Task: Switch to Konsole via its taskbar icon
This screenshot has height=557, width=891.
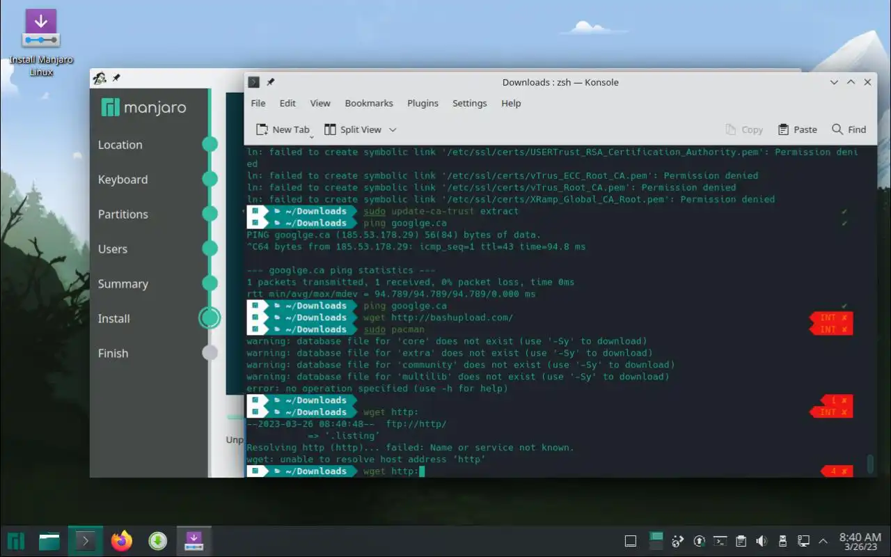Action: 86,541
